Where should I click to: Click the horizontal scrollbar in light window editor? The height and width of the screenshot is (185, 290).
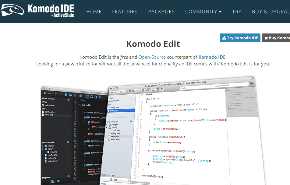tap(140, 182)
